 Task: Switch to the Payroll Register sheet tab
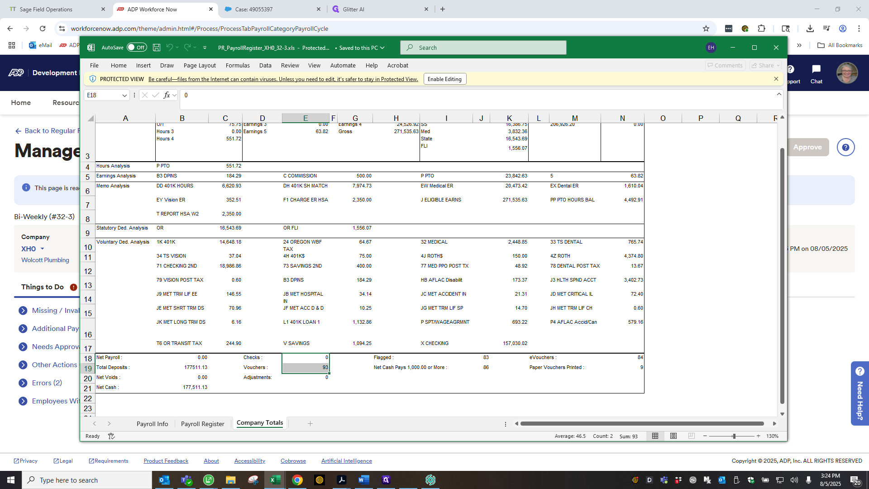point(202,424)
